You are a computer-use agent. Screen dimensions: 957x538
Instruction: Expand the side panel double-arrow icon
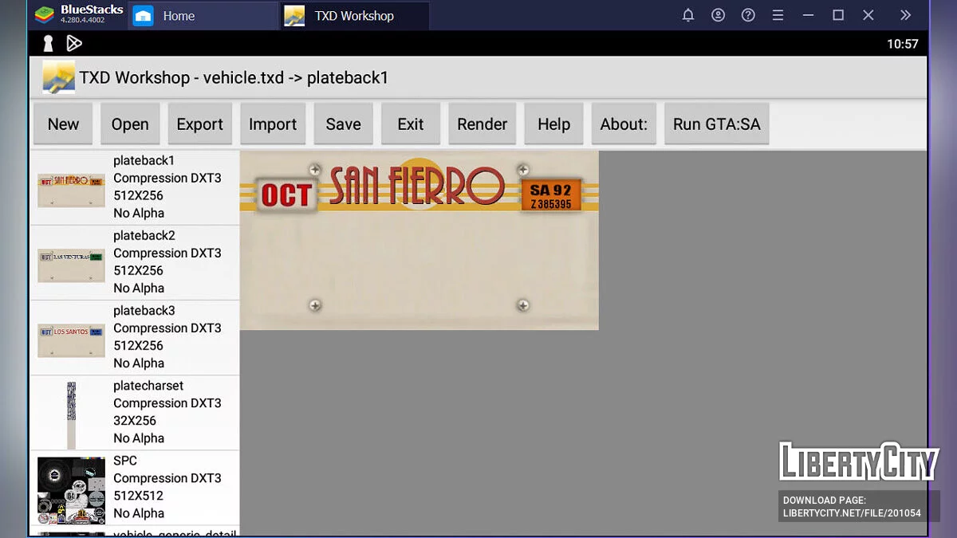pos(905,15)
